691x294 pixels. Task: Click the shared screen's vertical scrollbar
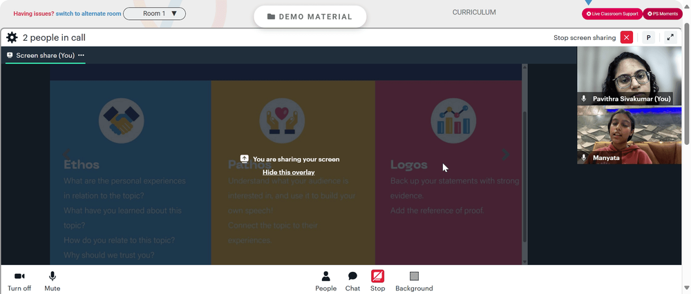tap(524, 176)
